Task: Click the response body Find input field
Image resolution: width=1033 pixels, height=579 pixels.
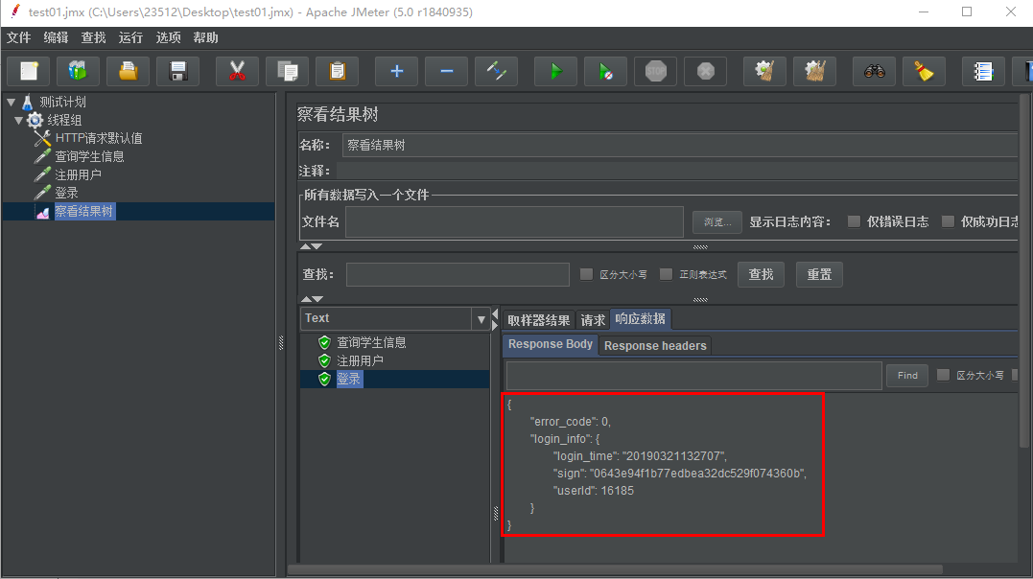Action: (x=694, y=376)
